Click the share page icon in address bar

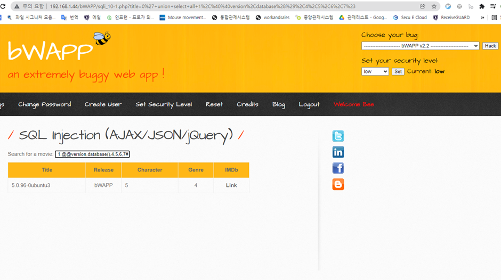[423, 6]
